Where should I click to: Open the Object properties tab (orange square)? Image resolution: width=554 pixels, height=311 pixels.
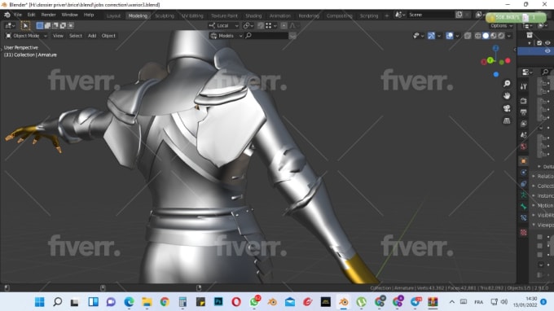click(x=524, y=161)
